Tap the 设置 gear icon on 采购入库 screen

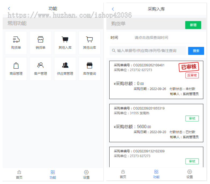pos(190,172)
